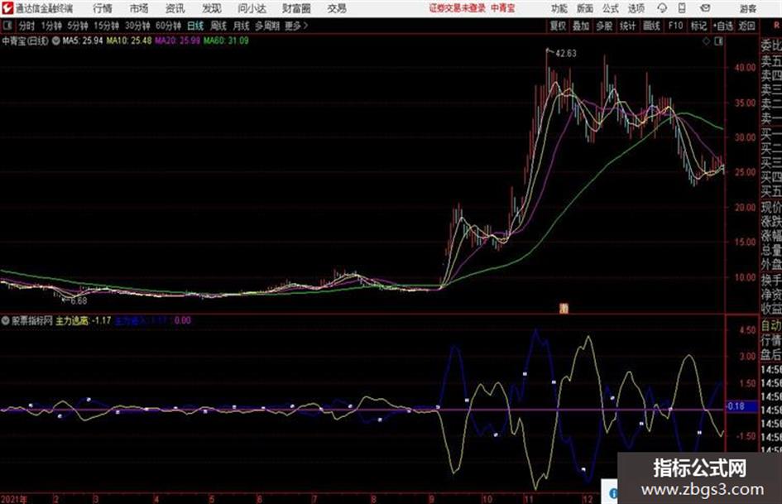Image resolution: width=782 pixels, height=504 pixels.
Task: Click the 多股 button
Action: pos(604,26)
